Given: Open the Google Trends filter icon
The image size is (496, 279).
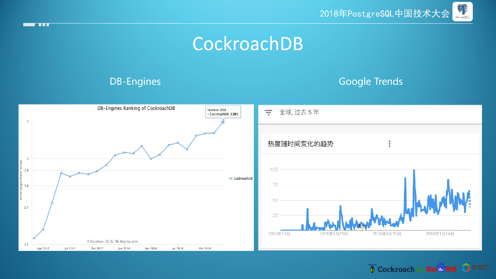Looking at the screenshot, I should 268,112.
